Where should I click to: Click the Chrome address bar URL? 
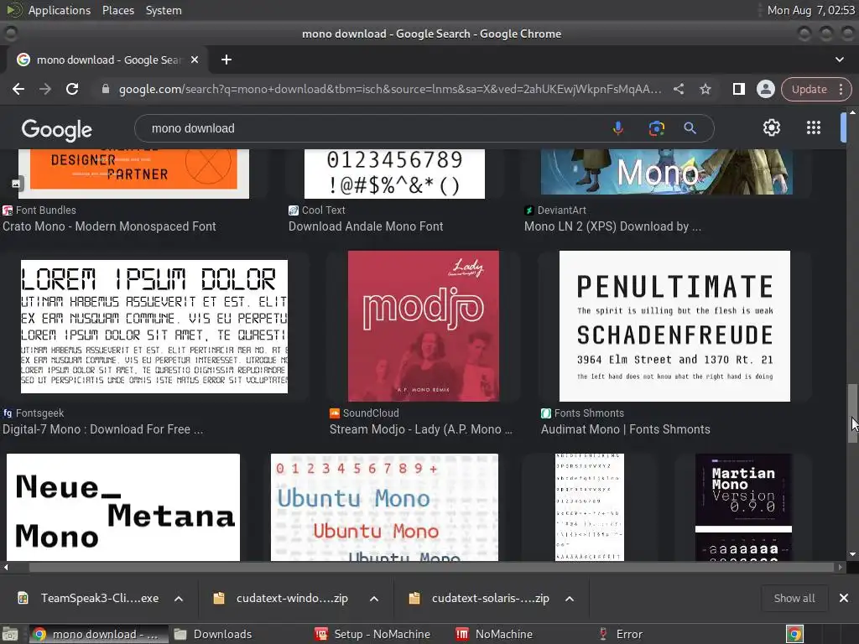point(390,89)
